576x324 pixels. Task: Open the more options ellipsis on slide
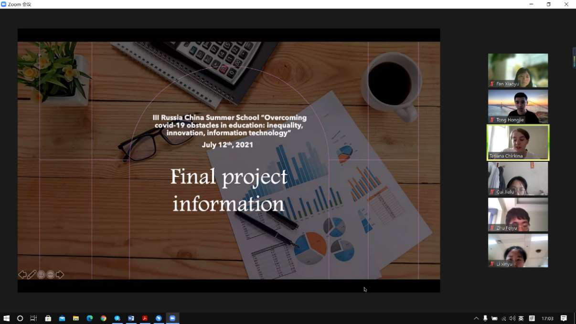[50, 274]
